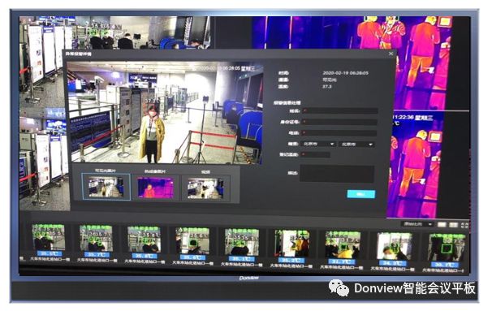Select the multi-pane grid layout icon
The width and height of the screenshot is (492, 311).
click(453, 225)
